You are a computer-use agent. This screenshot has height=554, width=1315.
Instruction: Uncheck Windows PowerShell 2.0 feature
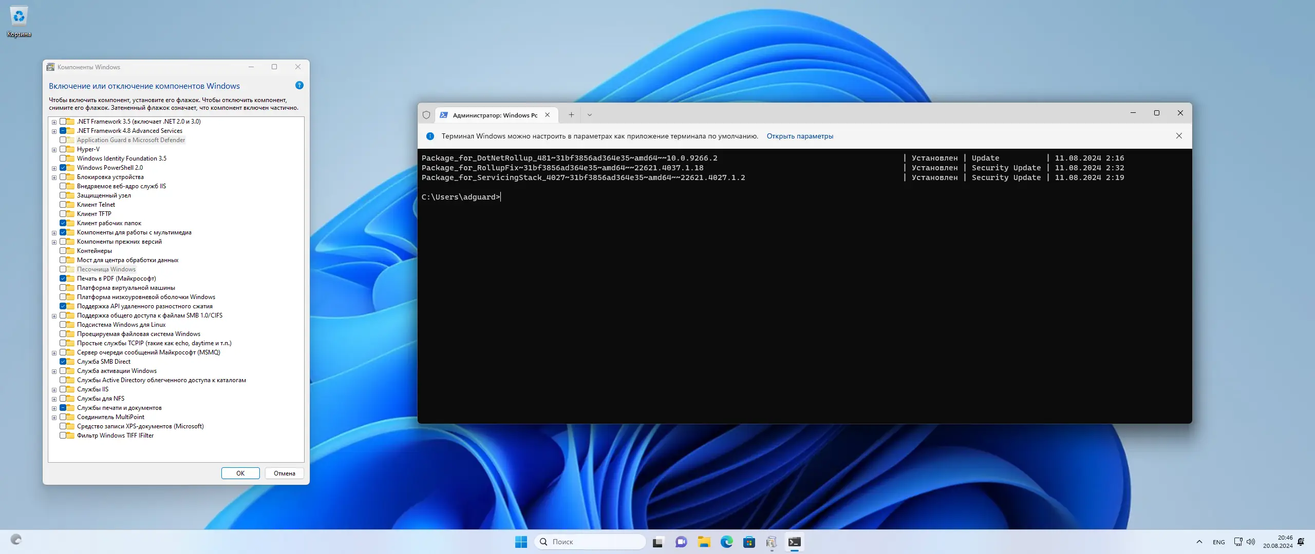pos(63,168)
